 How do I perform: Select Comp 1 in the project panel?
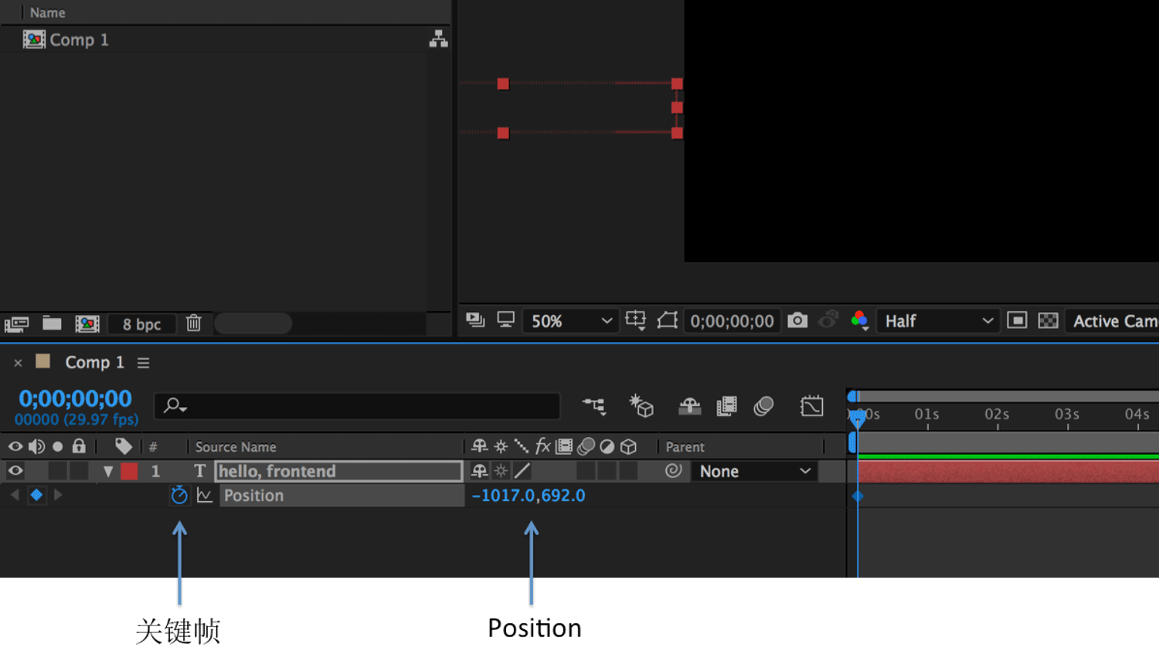(x=66, y=39)
